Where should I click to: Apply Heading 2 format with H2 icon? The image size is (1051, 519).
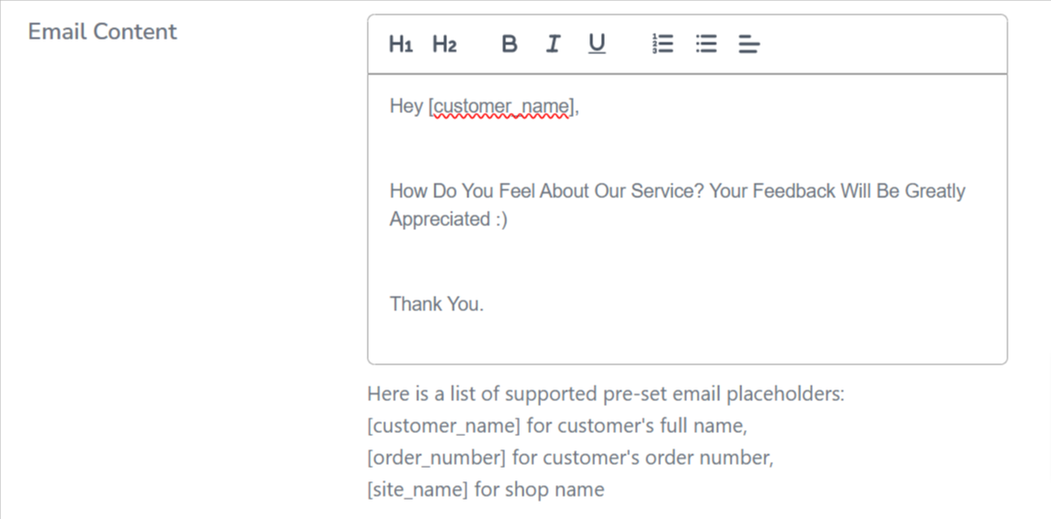pos(444,44)
